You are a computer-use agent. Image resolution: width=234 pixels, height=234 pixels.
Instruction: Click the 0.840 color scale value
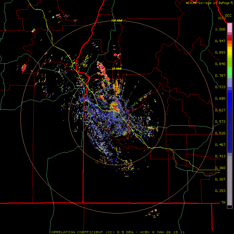(x=220, y=64)
